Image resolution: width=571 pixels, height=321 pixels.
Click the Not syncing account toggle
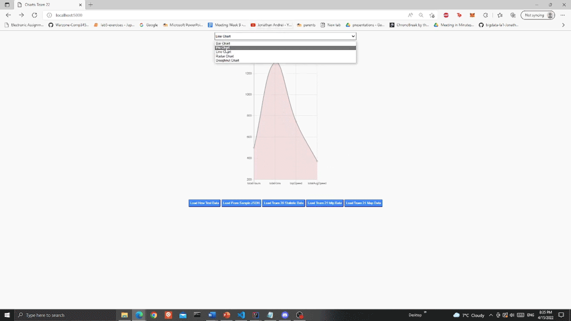pos(538,15)
